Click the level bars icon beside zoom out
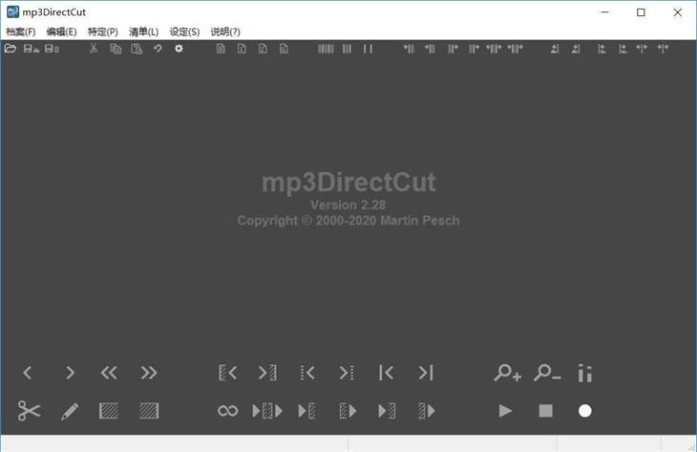697x452 pixels. [x=585, y=373]
